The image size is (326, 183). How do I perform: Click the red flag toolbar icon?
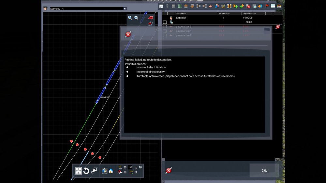click(x=267, y=6)
